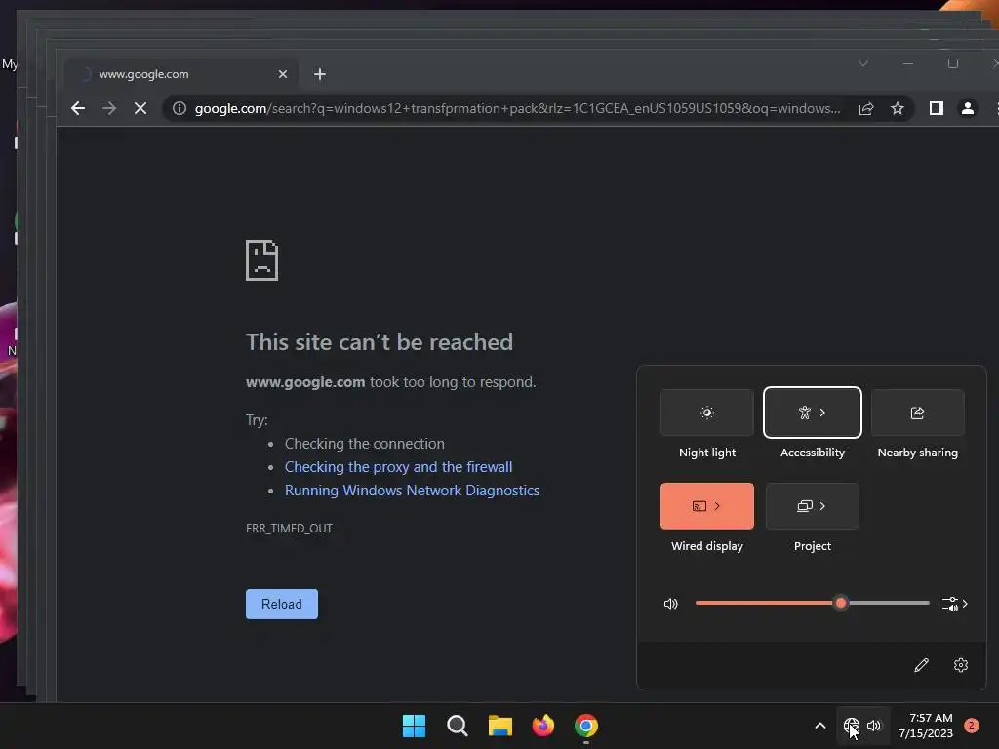Open the Chrome profile avatar
The width and height of the screenshot is (999, 749).
point(967,108)
